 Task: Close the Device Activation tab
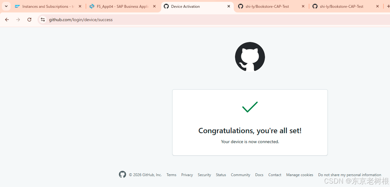[229, 6]
